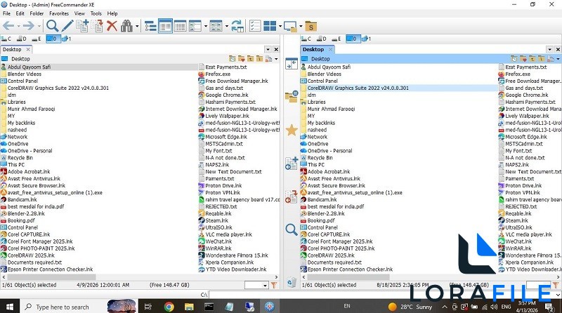
Task: Click right panel folder history clock icon
Action: [514, 59]
